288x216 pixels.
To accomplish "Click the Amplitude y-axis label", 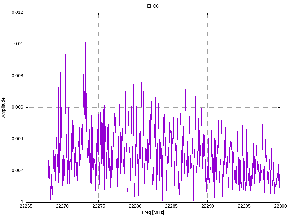I will tap(3, 107).
